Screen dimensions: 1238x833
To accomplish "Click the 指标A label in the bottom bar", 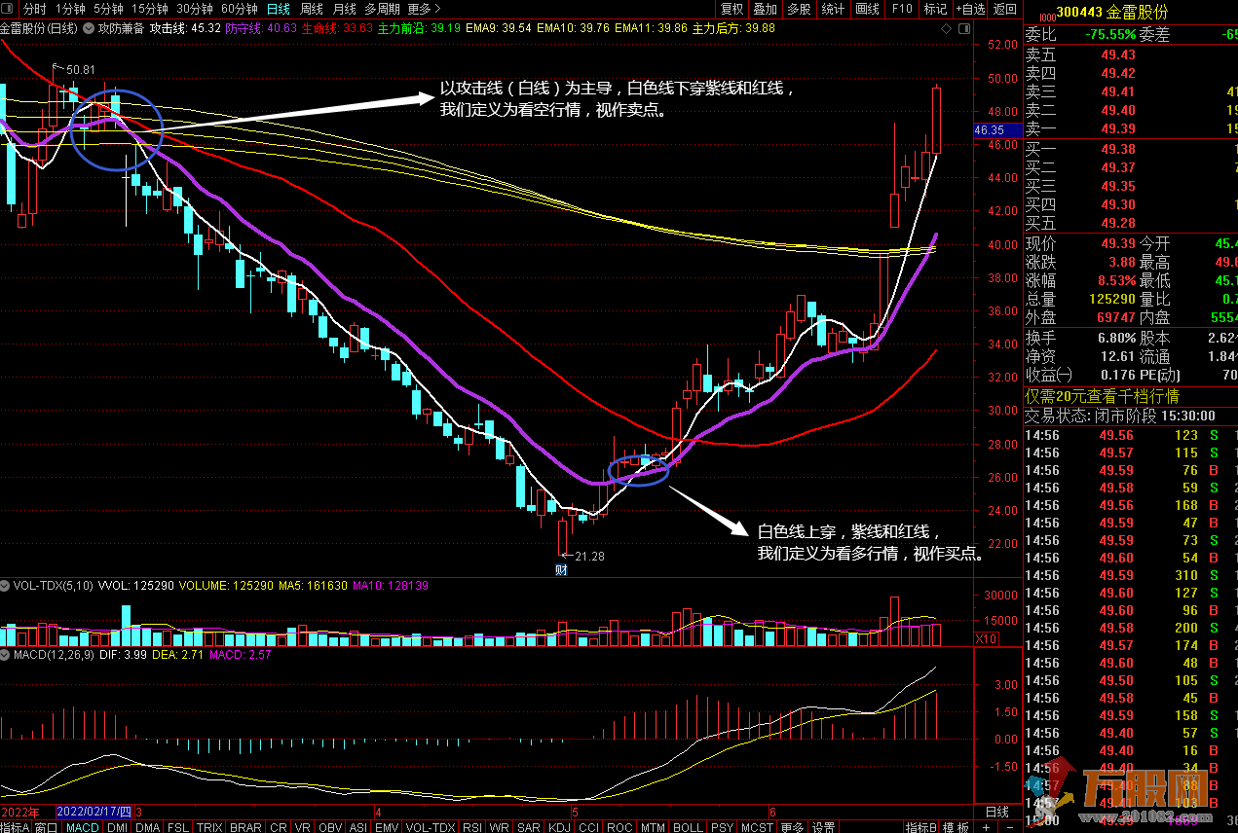I will 16,827.
